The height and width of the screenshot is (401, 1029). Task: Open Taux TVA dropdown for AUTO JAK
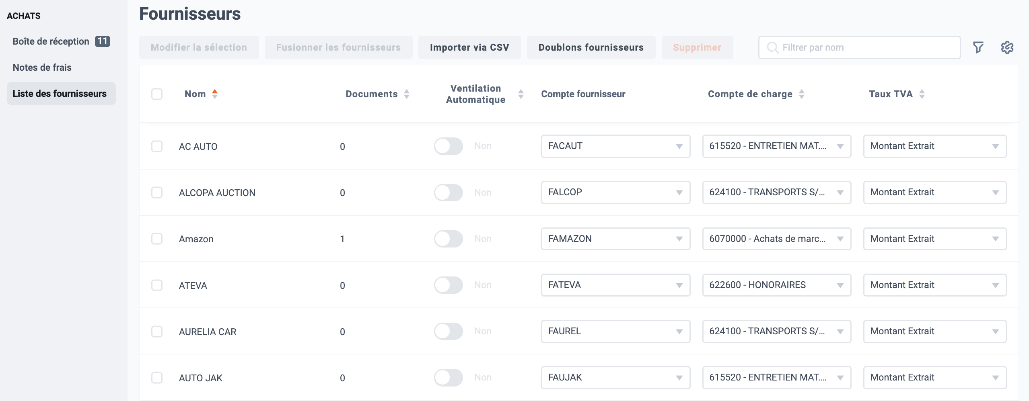pos(934,377)
